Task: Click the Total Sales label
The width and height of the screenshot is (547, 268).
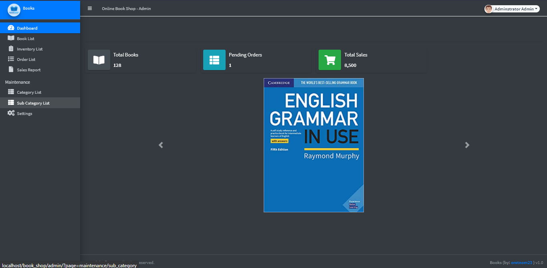Action: 356,55
